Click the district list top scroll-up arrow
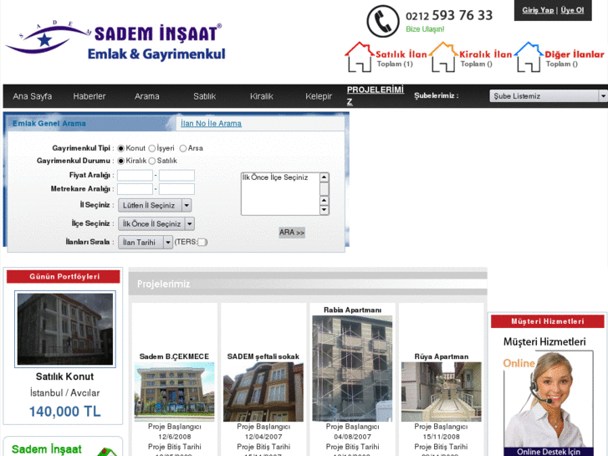Viewport: 608px width, 456px height. (324, 177)
